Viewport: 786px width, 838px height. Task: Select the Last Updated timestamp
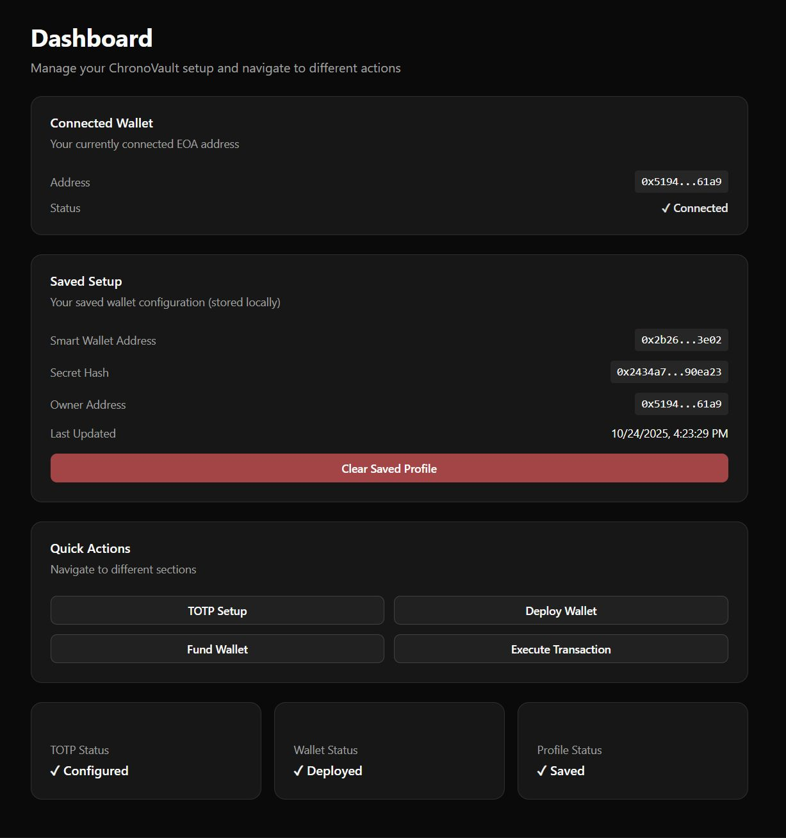tap(669, 433)
